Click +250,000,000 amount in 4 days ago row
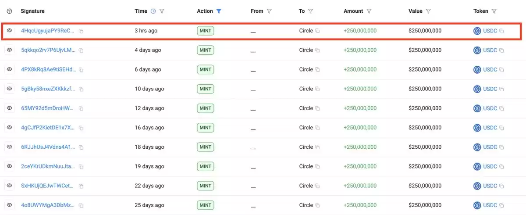526x215 pixels. [x=360, y=50]
